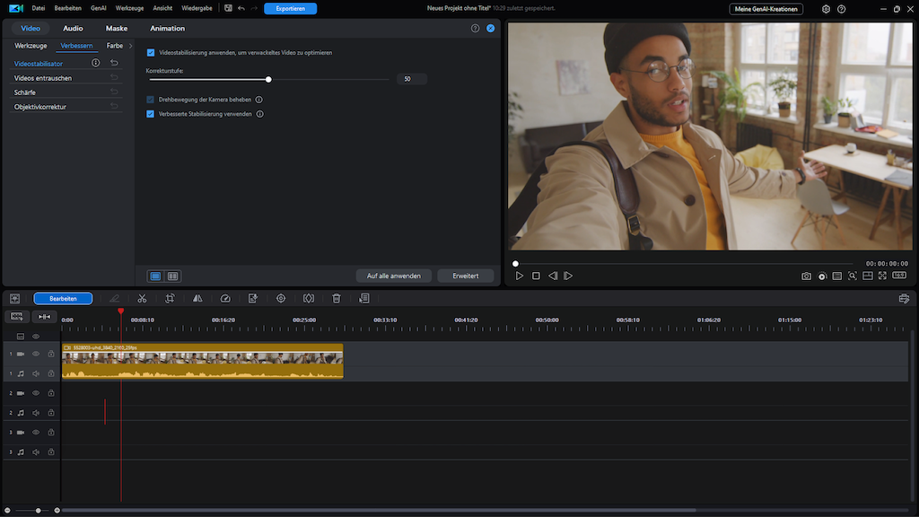Take a snapshot of the preview

(806, 276)
